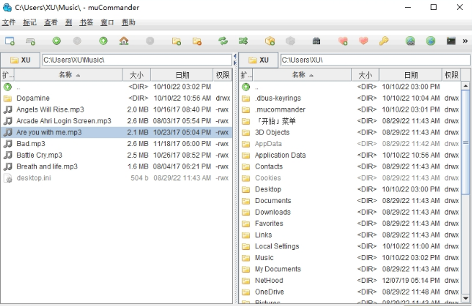The height and width of the screenshot is (306, 472).
Task: Select Bad.mp3 file
Action: 117,144
